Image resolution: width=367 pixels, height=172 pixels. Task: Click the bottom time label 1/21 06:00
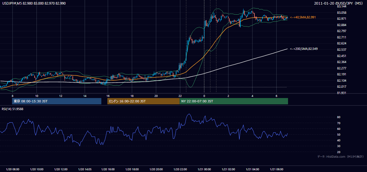[x=276, y=169]
